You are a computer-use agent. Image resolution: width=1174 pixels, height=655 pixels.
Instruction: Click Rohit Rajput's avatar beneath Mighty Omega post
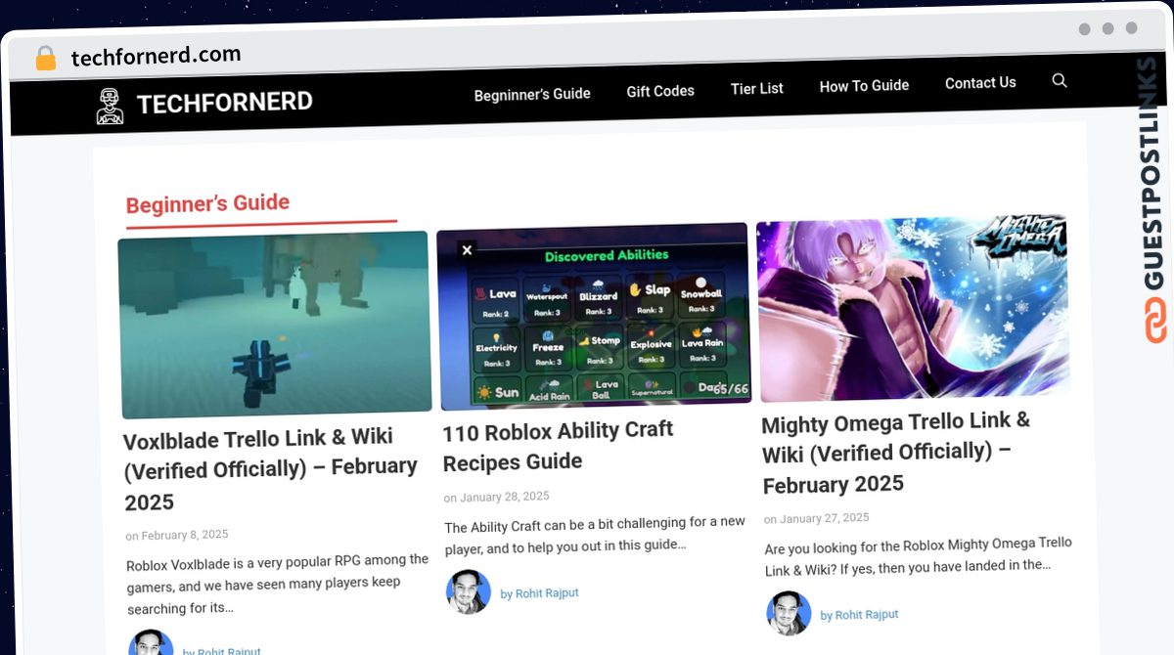click(787, 613)
